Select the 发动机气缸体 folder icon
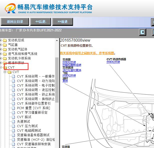Screen dimensions: 154x148 (x=5, y=49)
